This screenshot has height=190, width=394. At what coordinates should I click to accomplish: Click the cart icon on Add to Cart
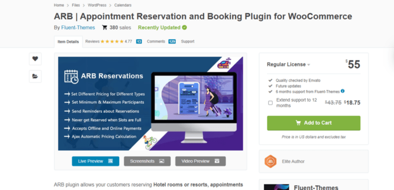[298, 123]
